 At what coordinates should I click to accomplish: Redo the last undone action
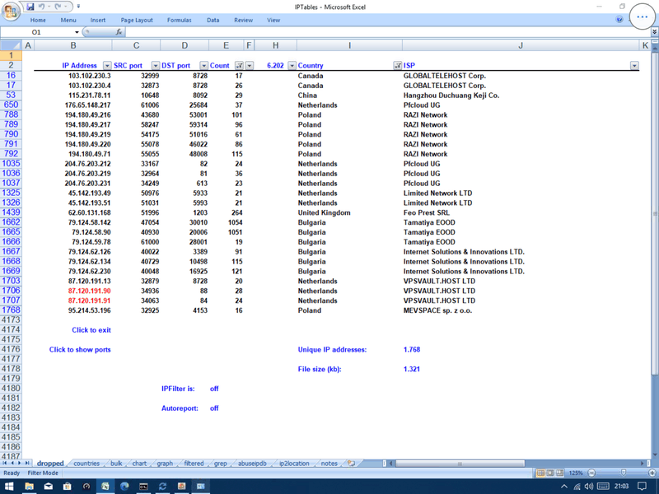(58, 7)
